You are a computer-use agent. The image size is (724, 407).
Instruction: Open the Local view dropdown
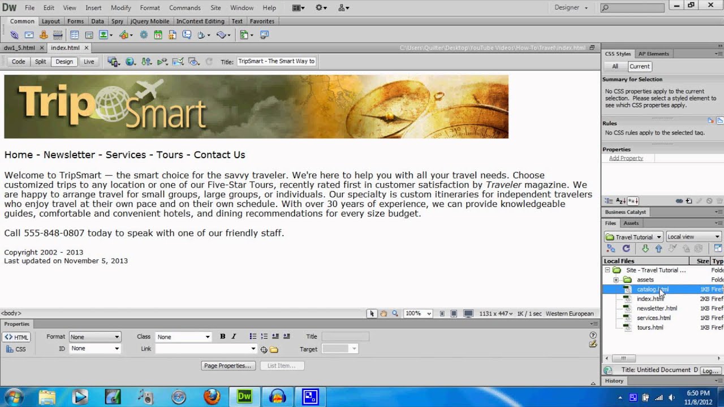(x=693, y=237)
